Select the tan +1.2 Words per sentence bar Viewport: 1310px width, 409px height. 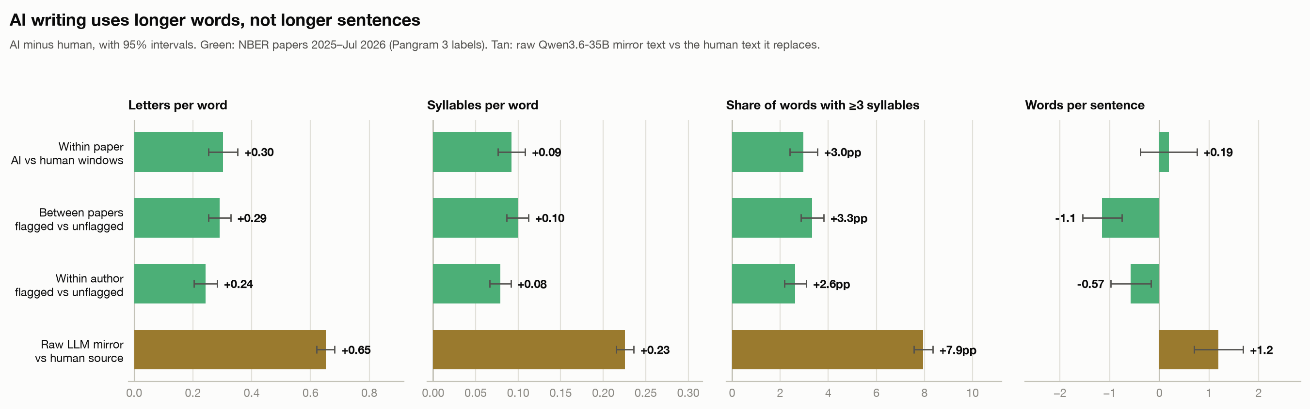click(1189, 349)
